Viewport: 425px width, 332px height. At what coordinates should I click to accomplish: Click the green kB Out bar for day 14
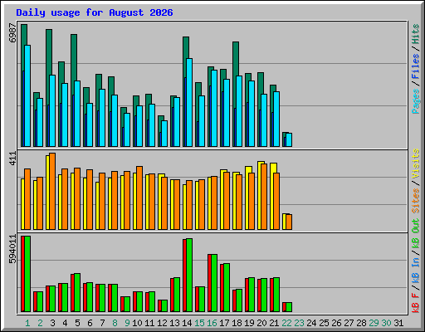pyautogui.click(x=189, y=275)
